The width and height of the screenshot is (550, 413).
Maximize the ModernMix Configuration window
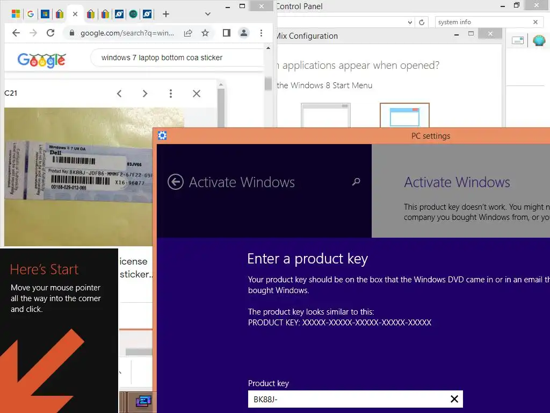click(x=471, y=34)
